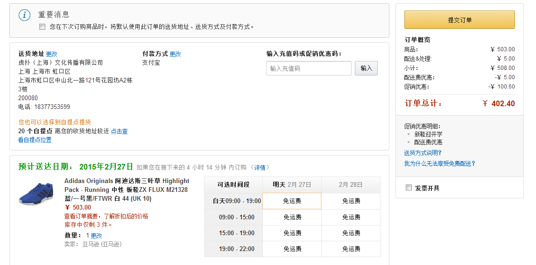Open 我为什么无法享受免费配送? link
Viewport: 536px width, 265px height.
click(440, 164)
